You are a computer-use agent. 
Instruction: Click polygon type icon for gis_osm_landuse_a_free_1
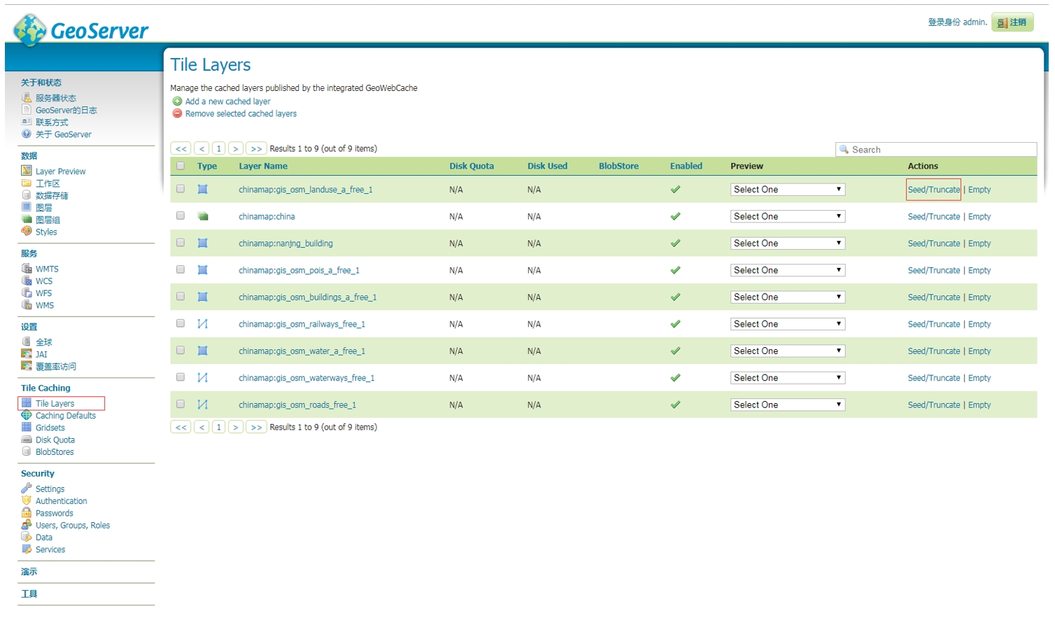pyautogui.click(x=203, y=190)
